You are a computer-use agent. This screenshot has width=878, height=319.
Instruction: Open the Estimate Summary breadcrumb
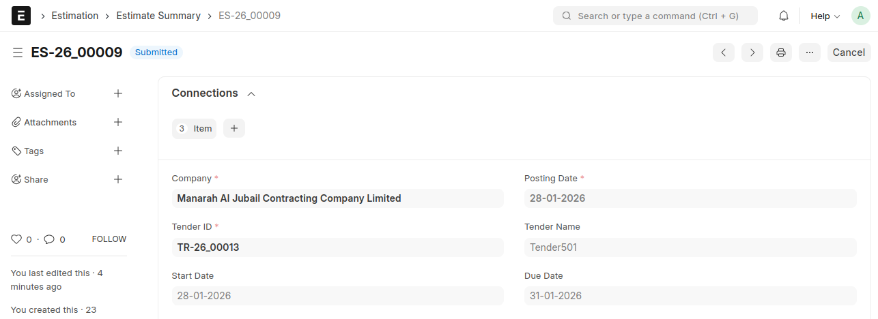[158, 16]
